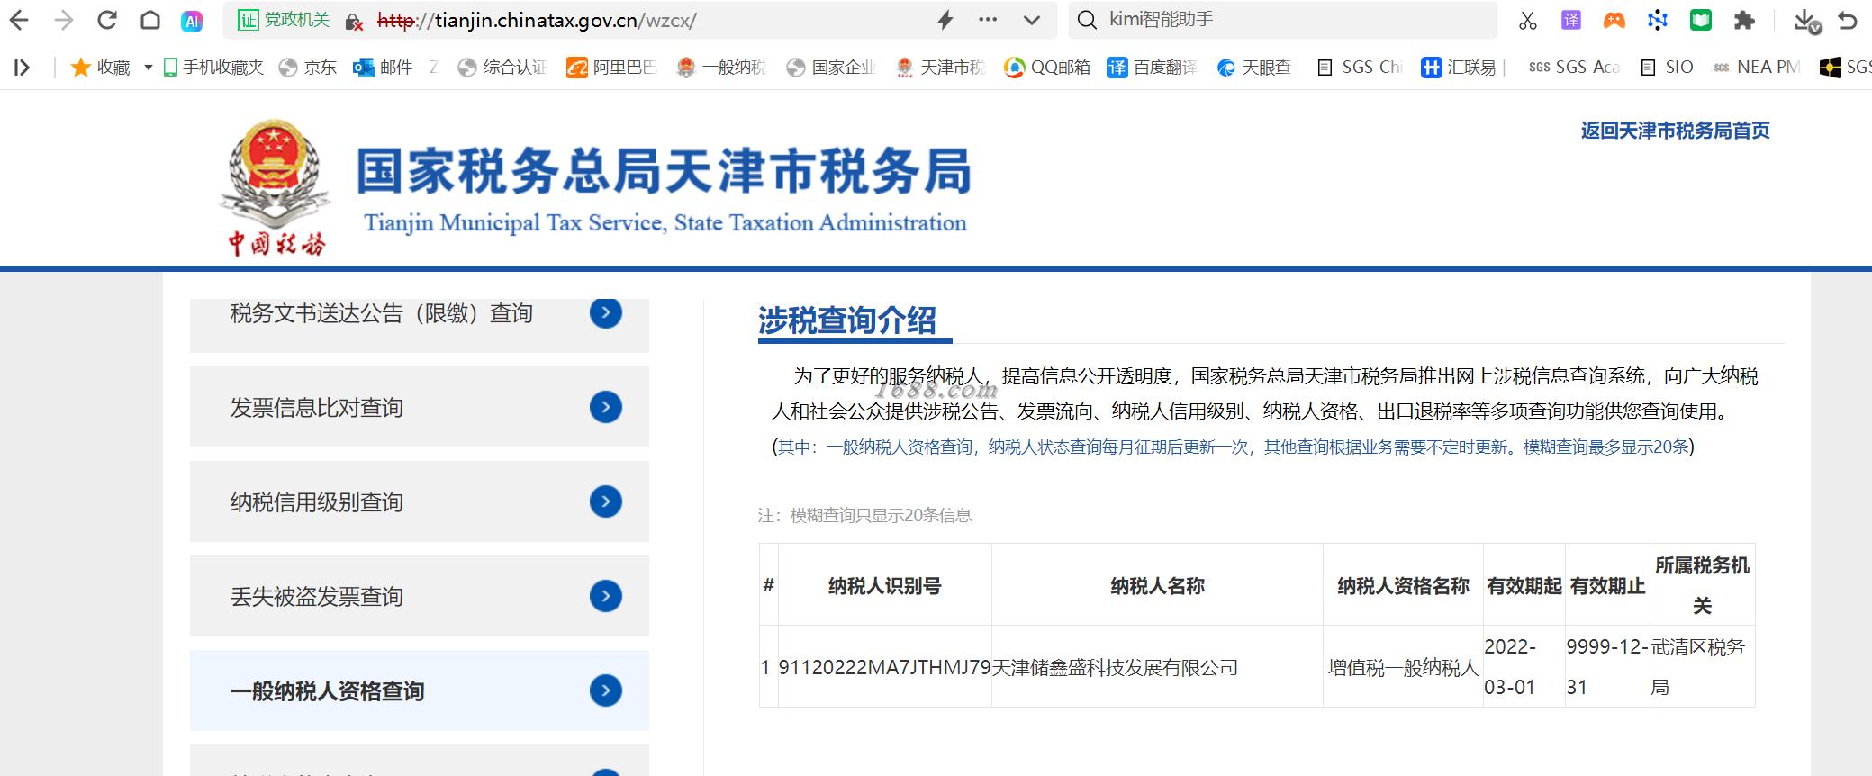
Task: Click the China Tax emblem logo
Action: click(x=275, y=187)
